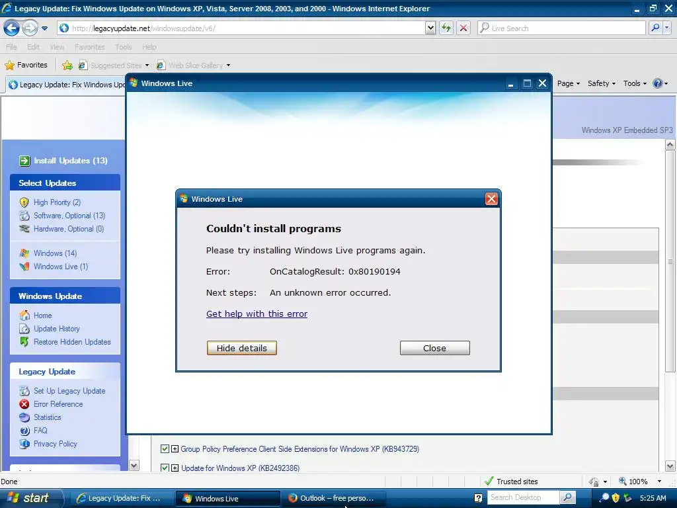Viewport: 677px width, 508px height.
Task: Open the search provider options dropdown
Action: pos(667,28)
